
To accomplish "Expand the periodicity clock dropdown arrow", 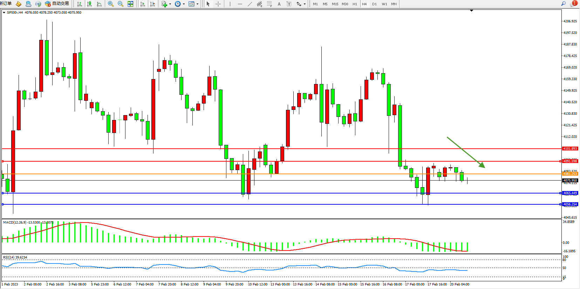I will 184,4.
